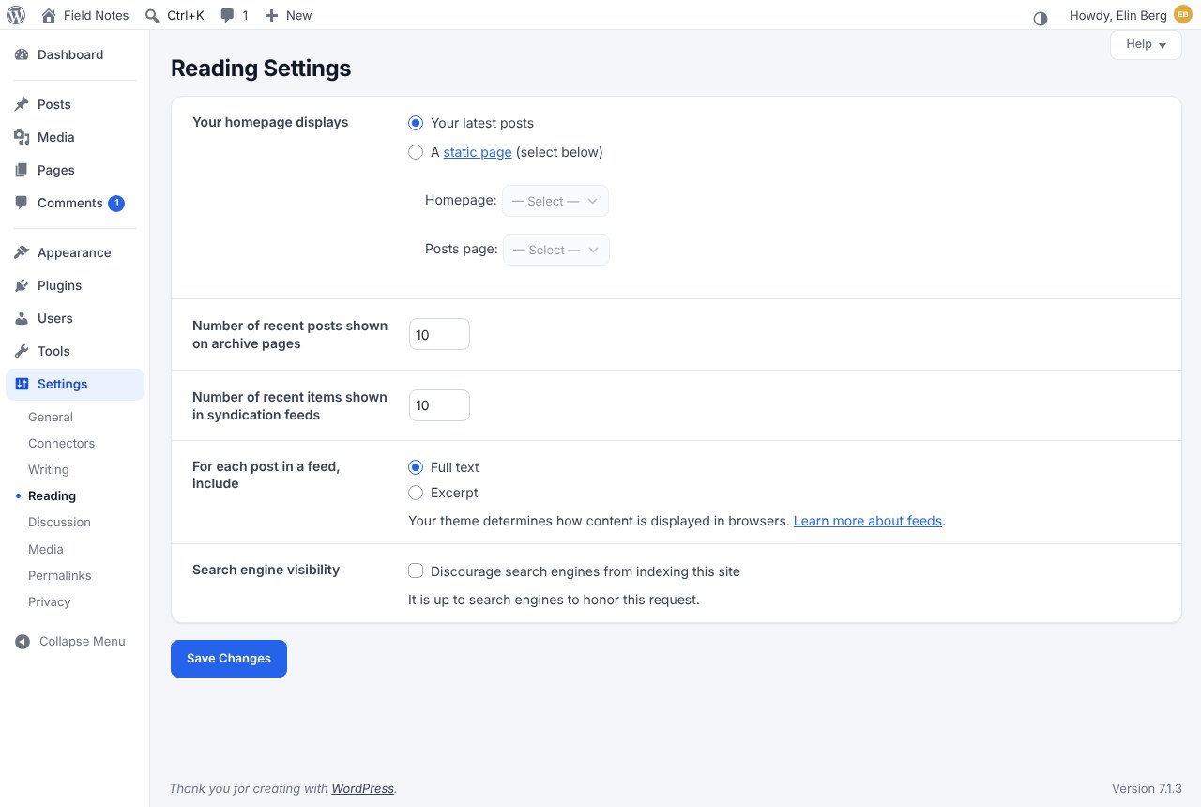The height and width of the screenshot is (807, 1201).
Task: Open the Ctrl+K search magnifier icon
Action: (x=152, y=15)
